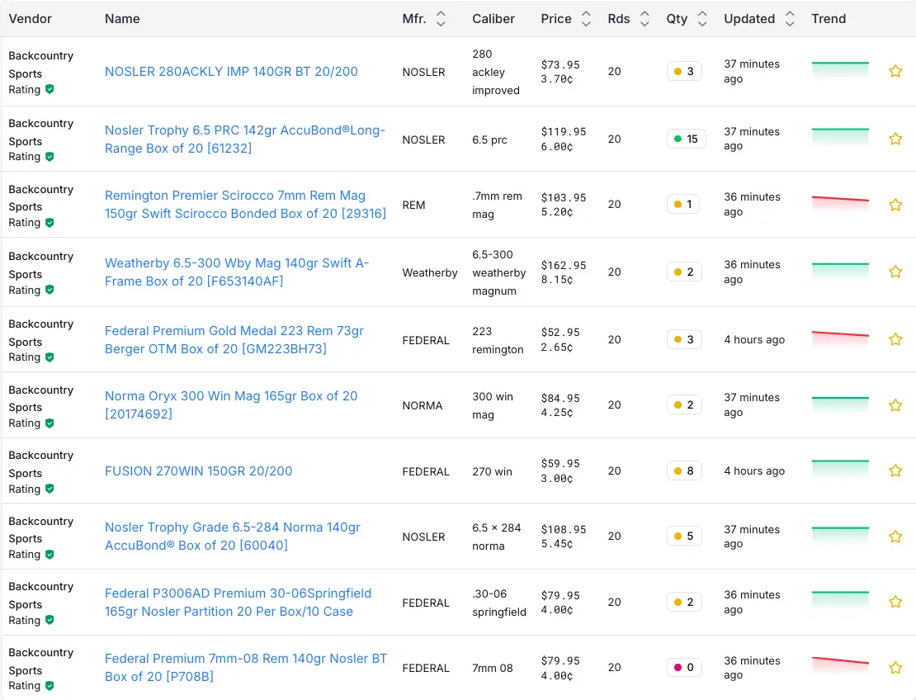Click verified shield in Nosler 6.5 PRC row

[50, 157]
